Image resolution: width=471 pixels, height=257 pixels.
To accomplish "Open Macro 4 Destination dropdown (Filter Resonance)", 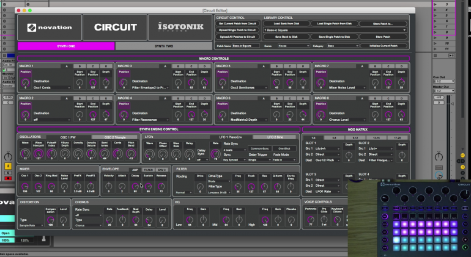I will 150,120.
